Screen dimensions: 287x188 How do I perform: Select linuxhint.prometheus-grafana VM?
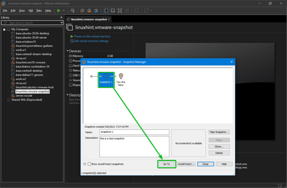coord(34,46)
